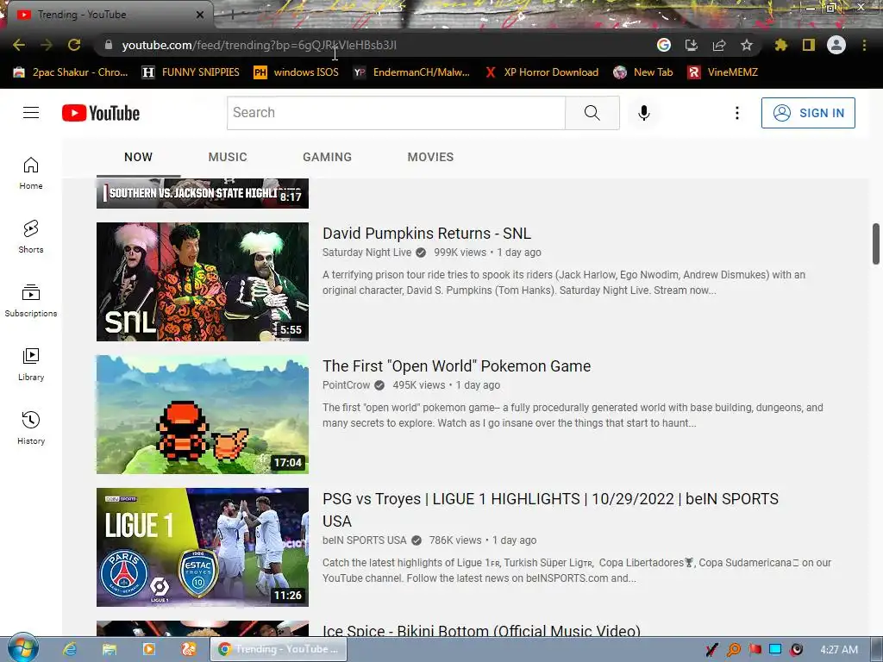Visit the PointCrow channel
The height and width of the screenshot is (662, 883).
click(346, 385)
